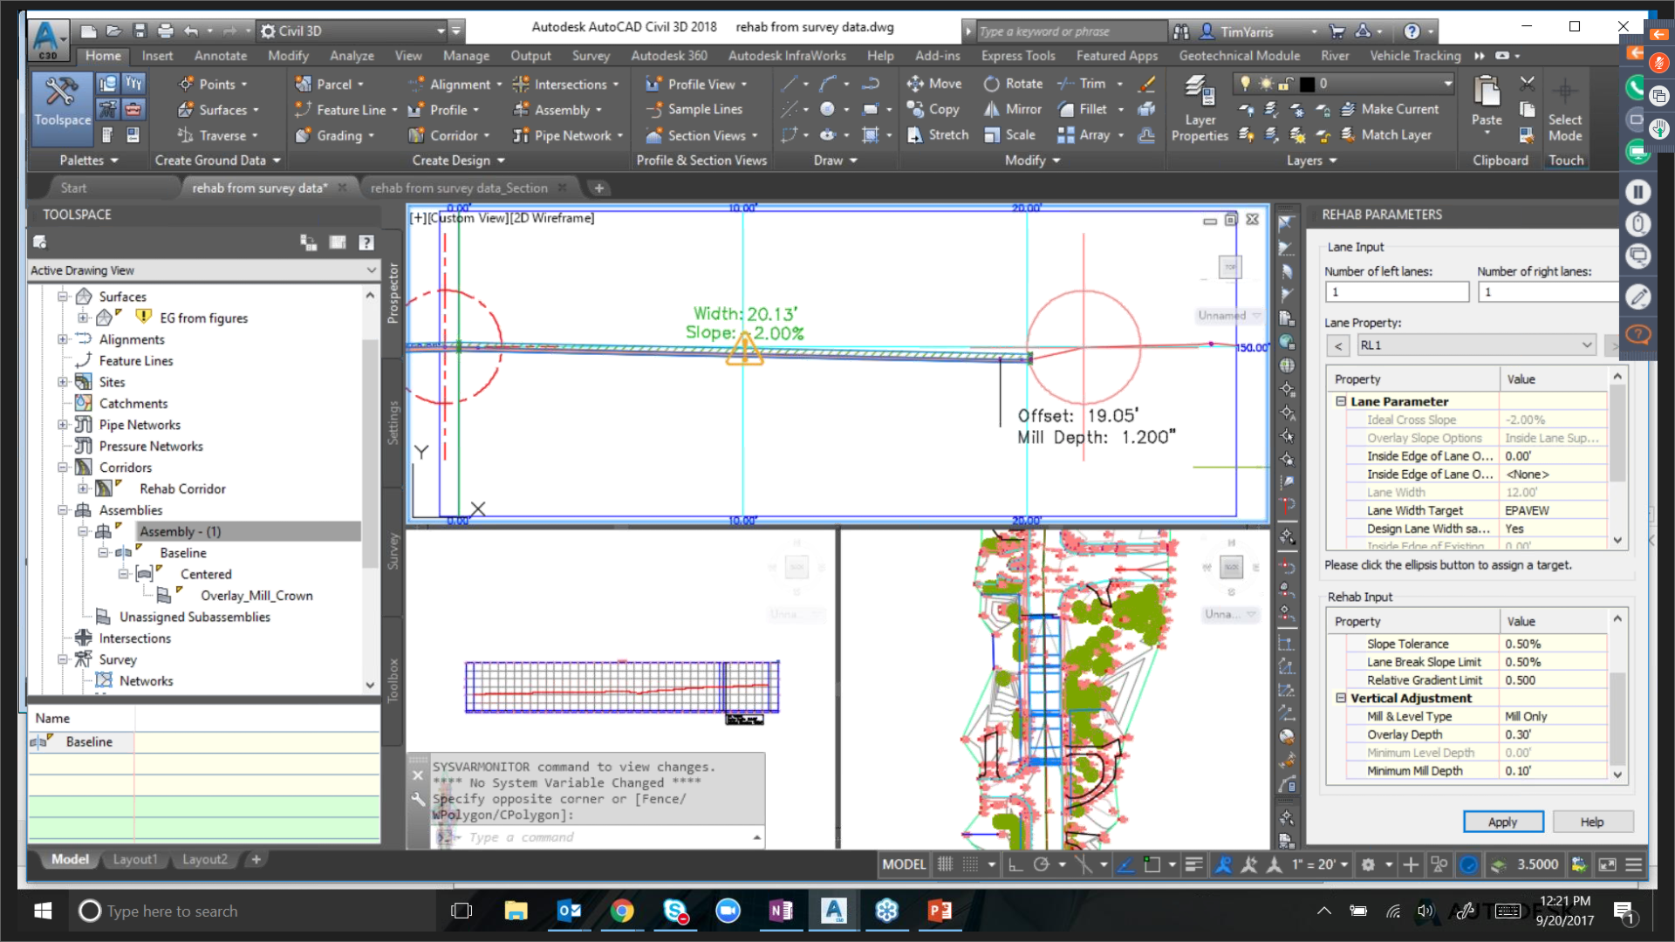Viewport: 1675px width, 942px height.
Task: Select the Feature Line tool
Action: click(x=345, y=110)
